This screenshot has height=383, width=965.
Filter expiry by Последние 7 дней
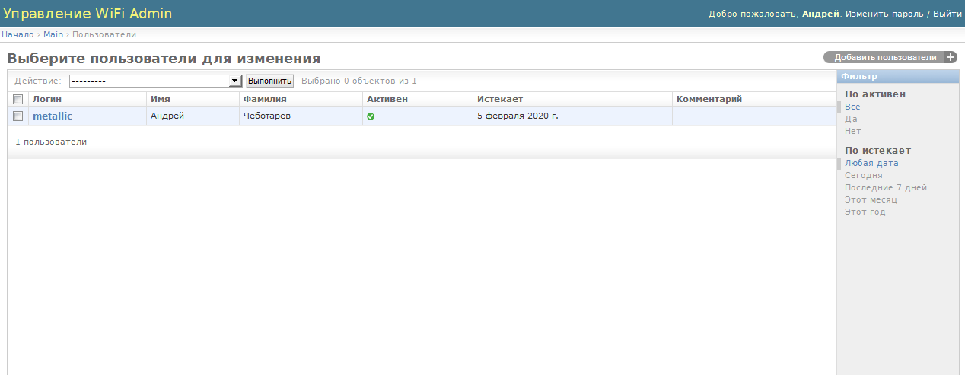[x=885, y=187]
